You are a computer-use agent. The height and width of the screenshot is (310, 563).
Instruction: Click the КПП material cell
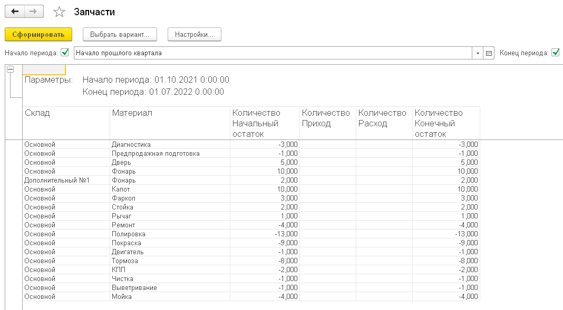coord(170,270)
